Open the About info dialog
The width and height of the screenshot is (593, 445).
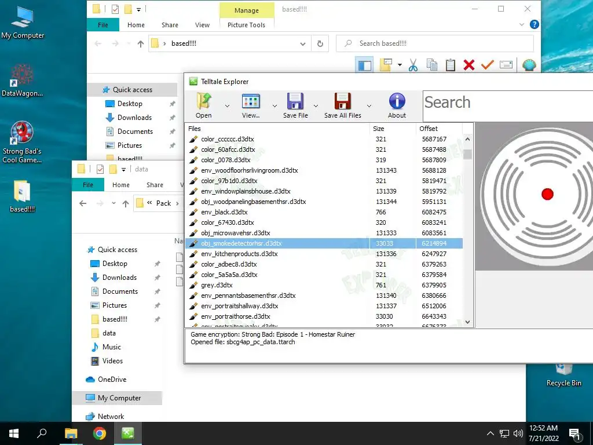(397, 106)
